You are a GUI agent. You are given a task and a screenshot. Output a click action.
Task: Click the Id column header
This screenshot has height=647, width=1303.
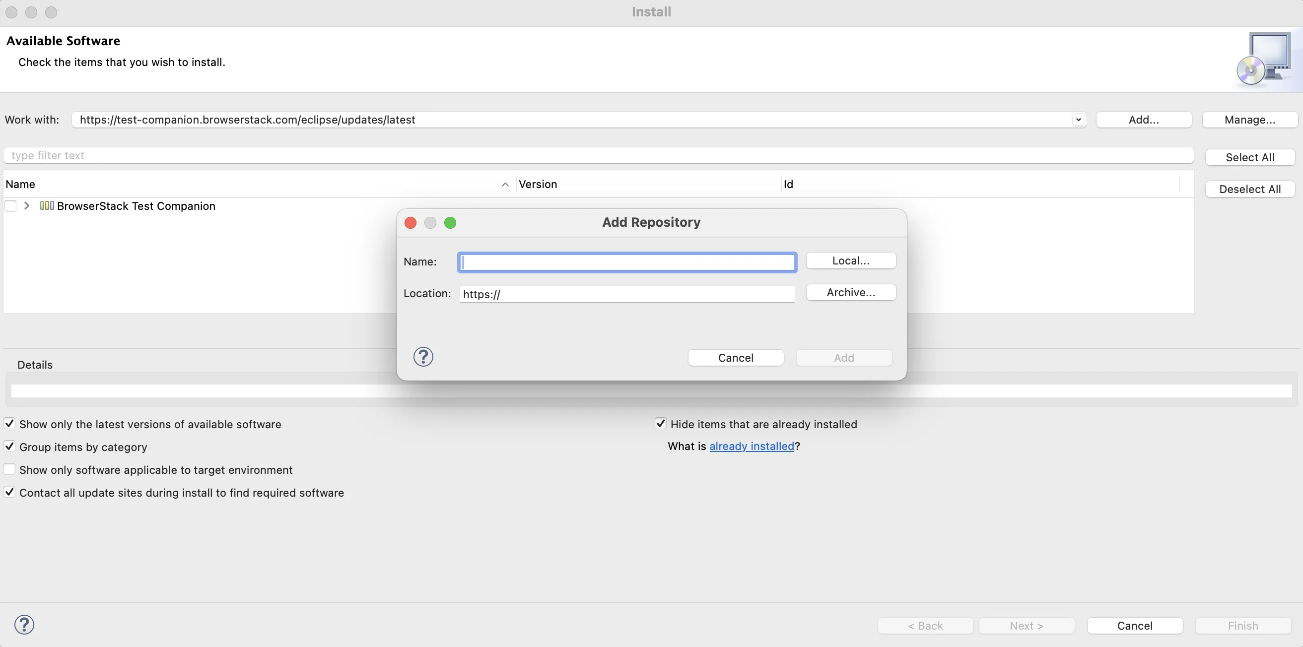(x=980, y=184)
